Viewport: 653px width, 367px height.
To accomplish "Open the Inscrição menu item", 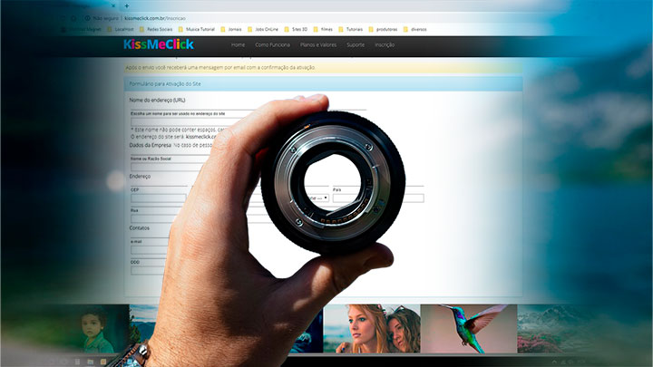I will [x=385, y=45].
